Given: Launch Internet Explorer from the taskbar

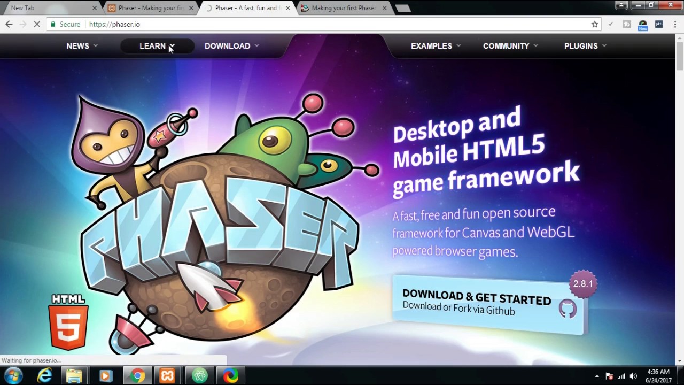Looking at the screenshot, I should [x=44, y=376].
